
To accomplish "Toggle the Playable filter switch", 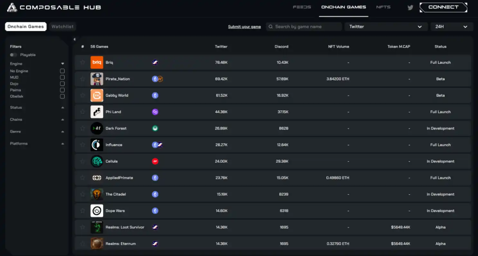I will [14, 55].
